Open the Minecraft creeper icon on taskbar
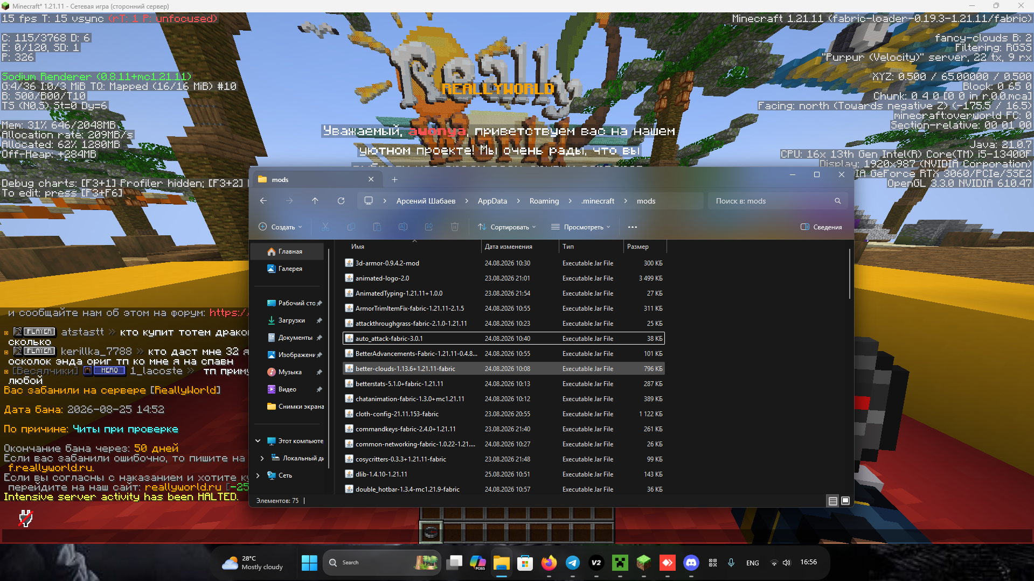This screenshot has height=581, width=1034. [620, 563]
